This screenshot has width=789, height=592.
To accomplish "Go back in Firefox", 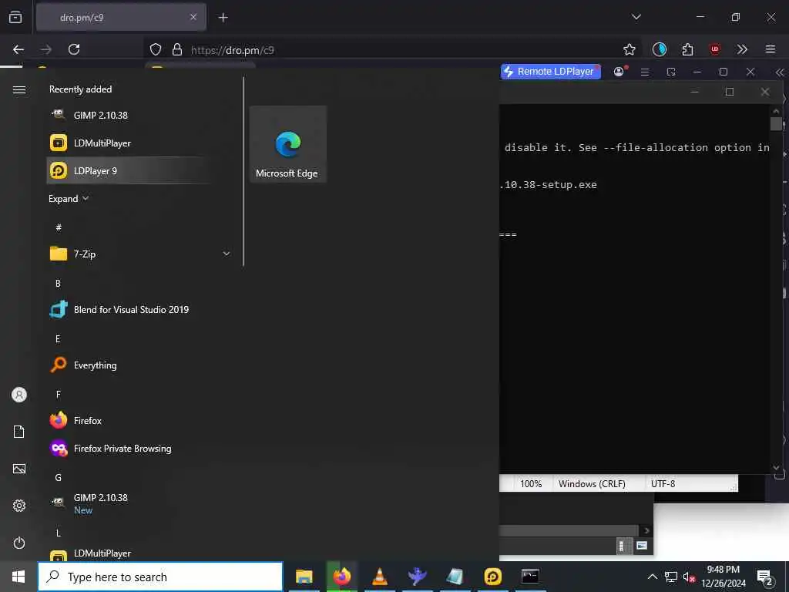I will click(x=18, y=49).
